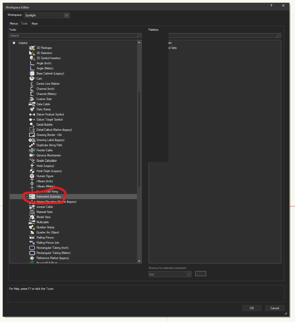Click the Hoist Origin (Legacy) icon
The width and height of the screenshot is (295, 322).
[x=32, y=171]
